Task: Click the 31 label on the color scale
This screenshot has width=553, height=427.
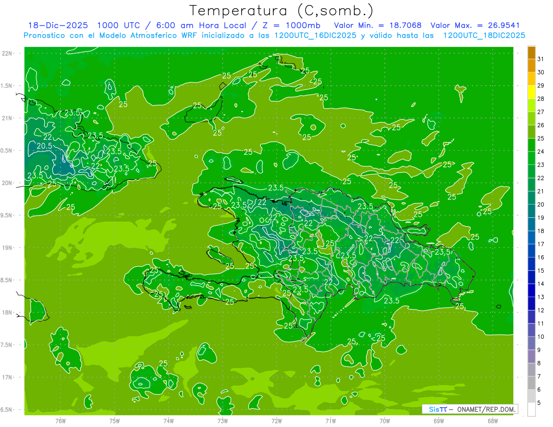Action: 541,58
